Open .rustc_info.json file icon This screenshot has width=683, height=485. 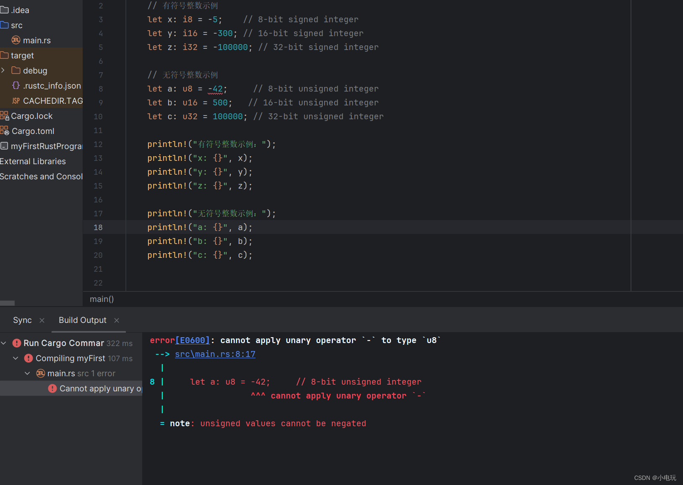point(16,86)
